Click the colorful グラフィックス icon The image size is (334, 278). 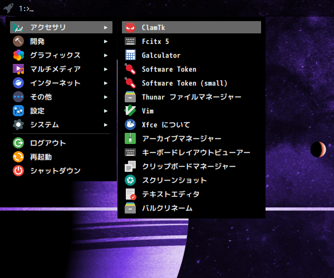click(18, 55)
